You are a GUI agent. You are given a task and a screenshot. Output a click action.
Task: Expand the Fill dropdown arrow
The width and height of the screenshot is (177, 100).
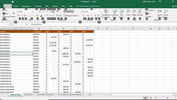[x=150, y=14]
